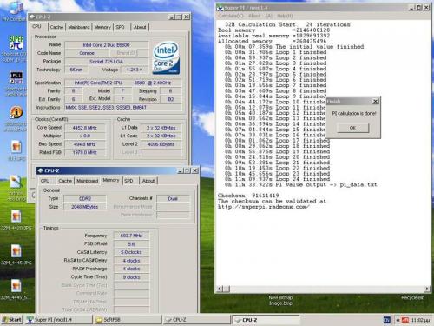Click the memory Frequency value 593.7 MHz
This screenshot has height=326, width=434.
(x=131, y=236)
